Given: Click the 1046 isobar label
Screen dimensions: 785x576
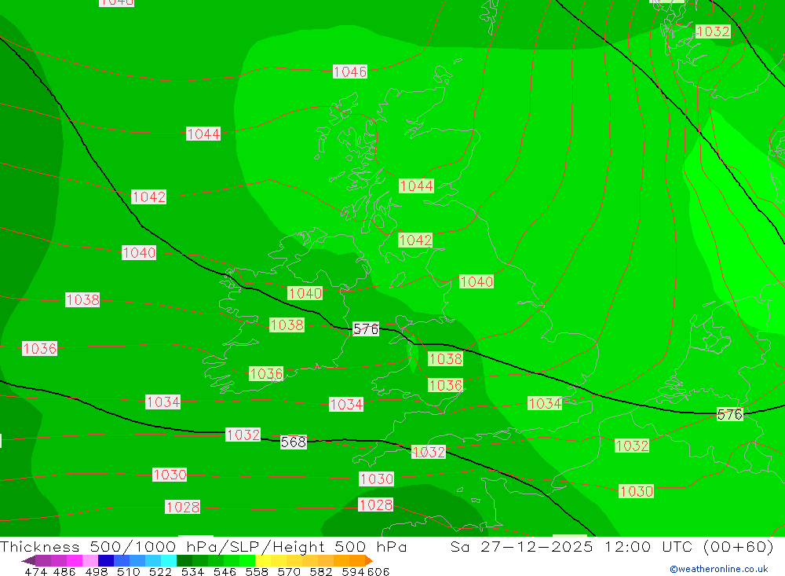Looking at the screenshot, I should pos(350,72).
